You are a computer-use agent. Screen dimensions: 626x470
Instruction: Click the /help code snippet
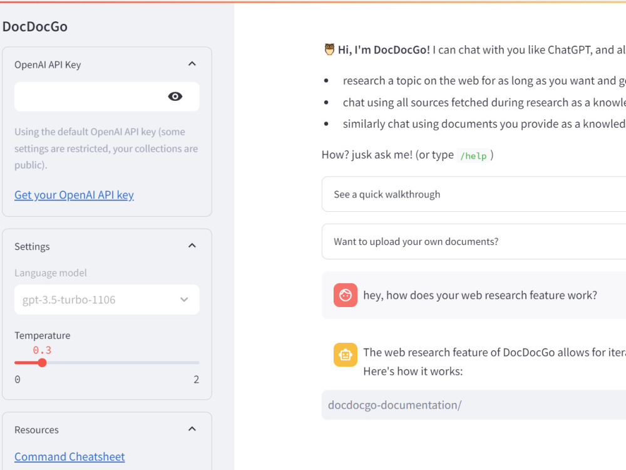coord(473,155)
